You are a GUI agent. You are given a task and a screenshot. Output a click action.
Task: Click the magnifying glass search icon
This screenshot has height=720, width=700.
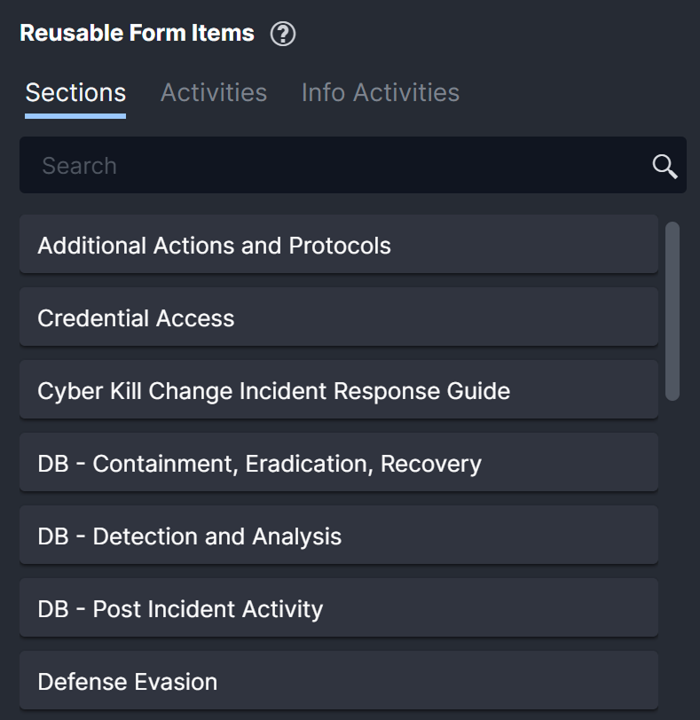665,166
